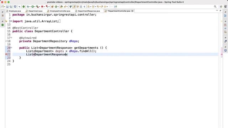The height and width of the screenshot is (128, 228).
Task: Minimize the editor area
Action: point(217,11)
